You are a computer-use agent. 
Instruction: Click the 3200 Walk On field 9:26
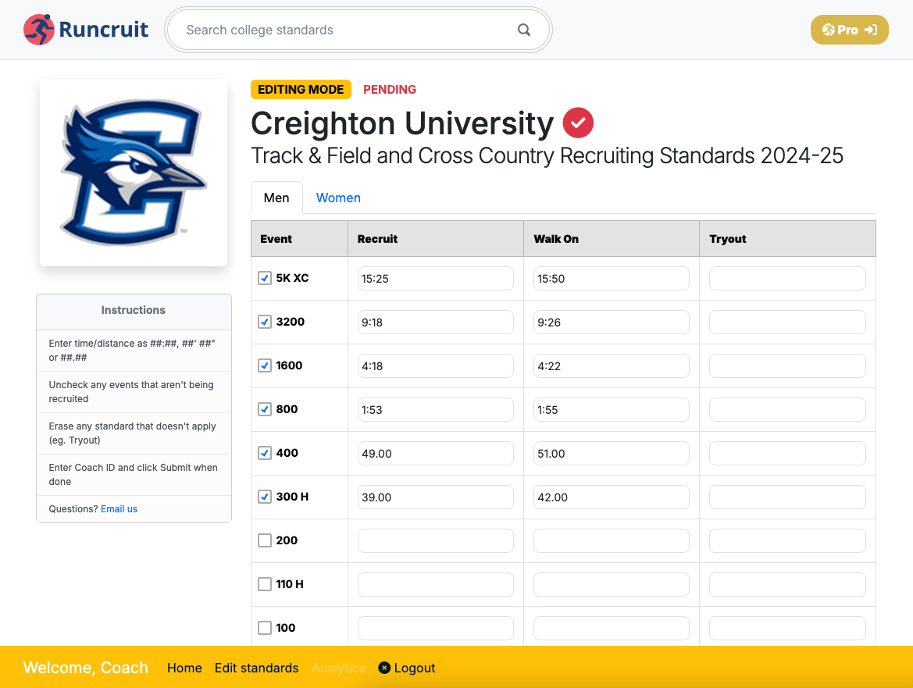612,322
